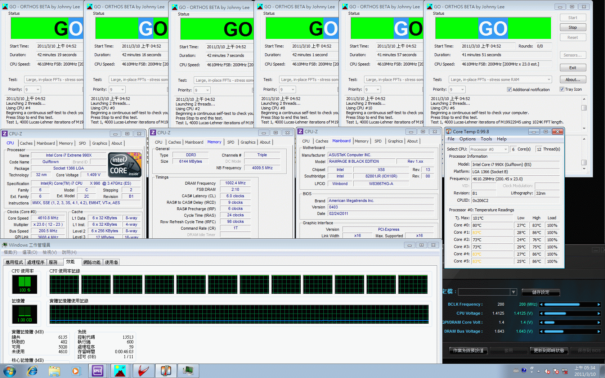Open the CPU-Z taskbar icon
This screenshot has height=378, width=605.
point(98,371)
